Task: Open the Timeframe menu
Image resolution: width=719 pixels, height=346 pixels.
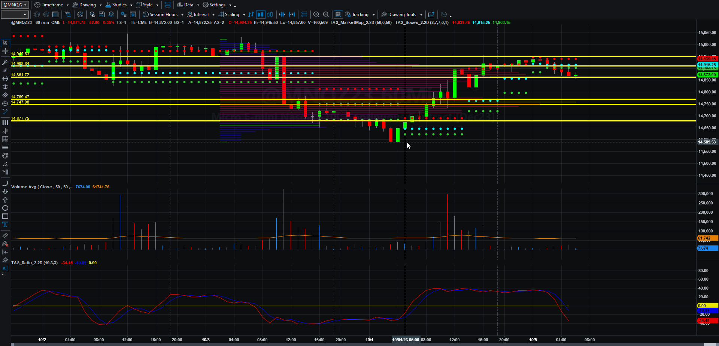Action: [x=52, y=5]
